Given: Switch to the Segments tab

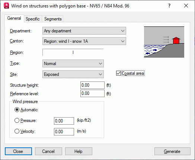Looking at the screenshot, I should 53,19.
